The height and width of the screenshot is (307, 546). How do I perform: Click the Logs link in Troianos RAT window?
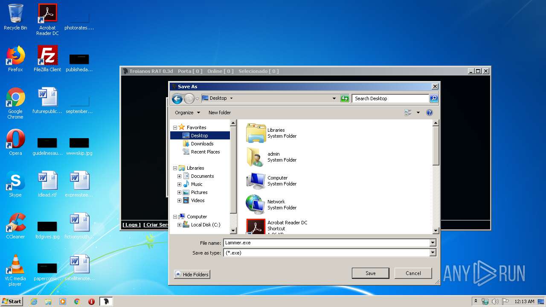tap(131, 225)
